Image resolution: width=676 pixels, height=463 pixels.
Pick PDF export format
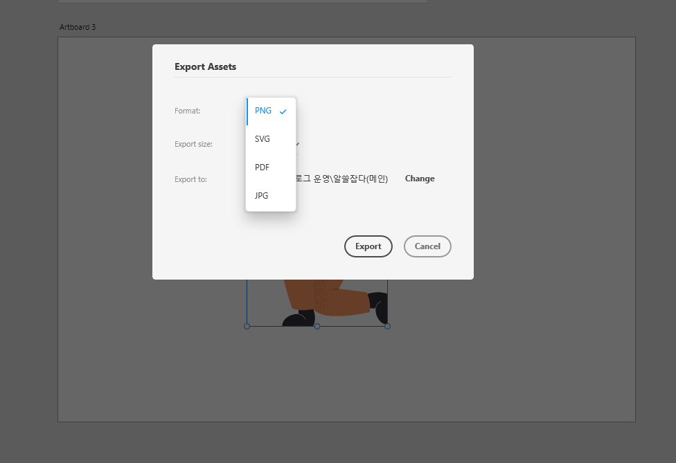pyautogui.click(x=271, y=167)
